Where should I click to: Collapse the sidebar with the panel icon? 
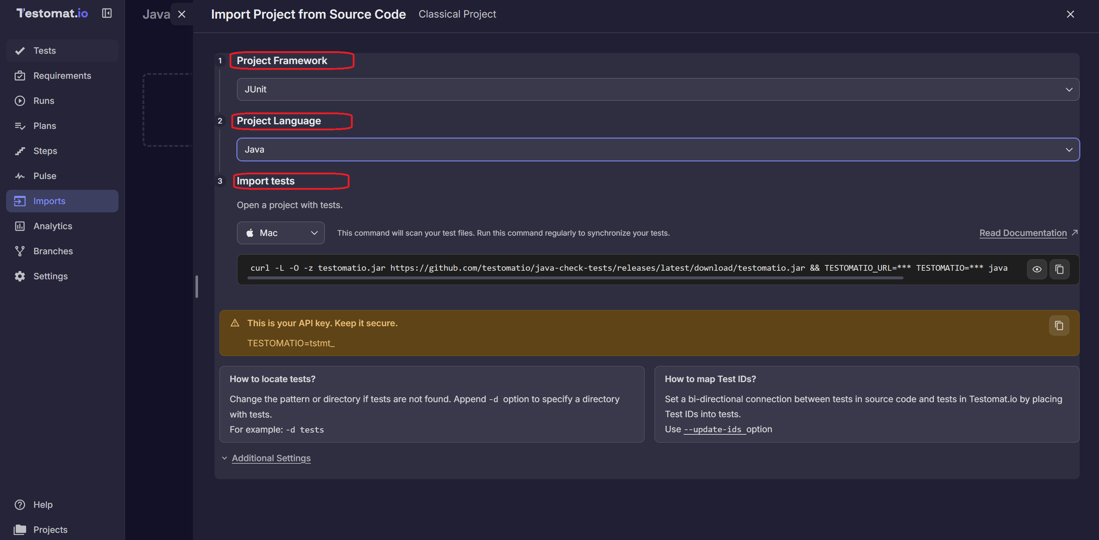[107, 13]
